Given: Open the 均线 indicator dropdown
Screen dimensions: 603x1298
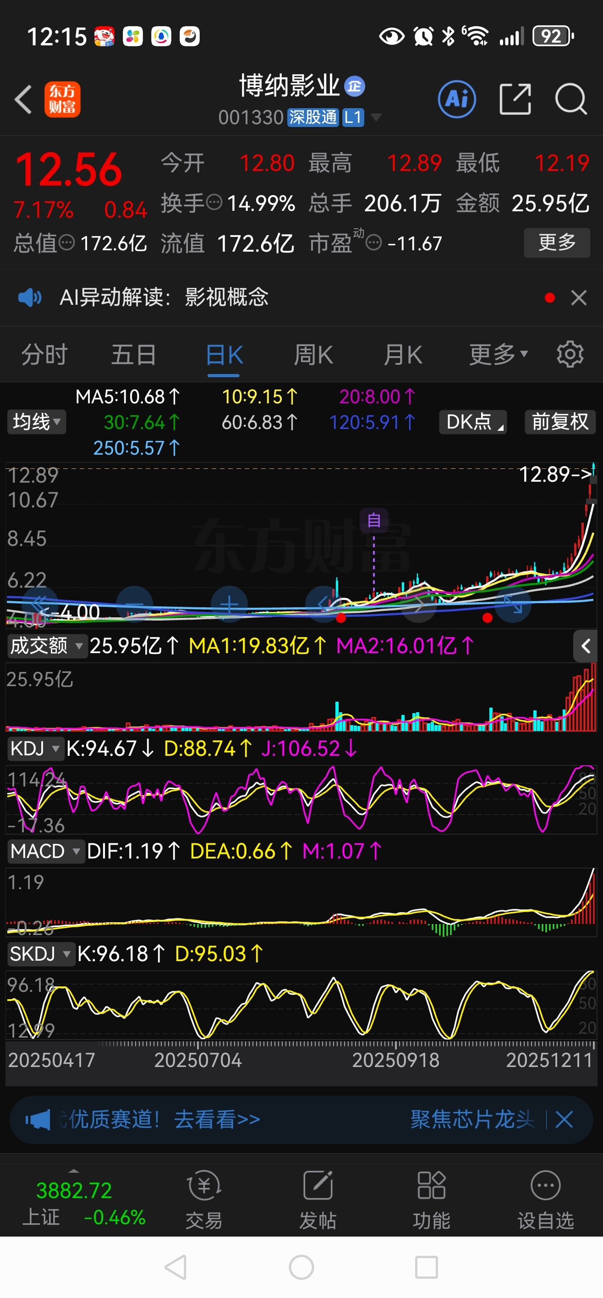Looking at the screenshot, I should click(x=36, y=422).
